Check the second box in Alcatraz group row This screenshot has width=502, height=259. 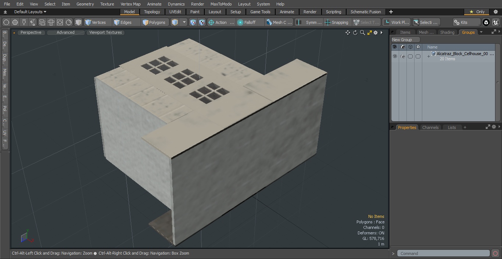[x=418, y=56]
